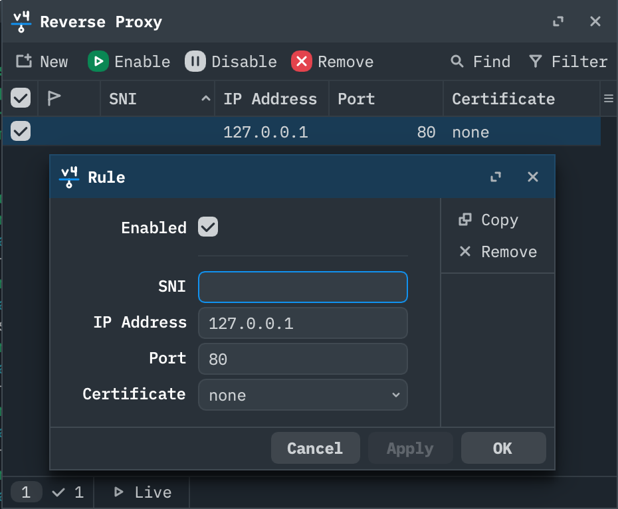Detach the Rule dialog window
This screenshot has height=509, width=618.
pyautogui.click(x=496, y=177)
